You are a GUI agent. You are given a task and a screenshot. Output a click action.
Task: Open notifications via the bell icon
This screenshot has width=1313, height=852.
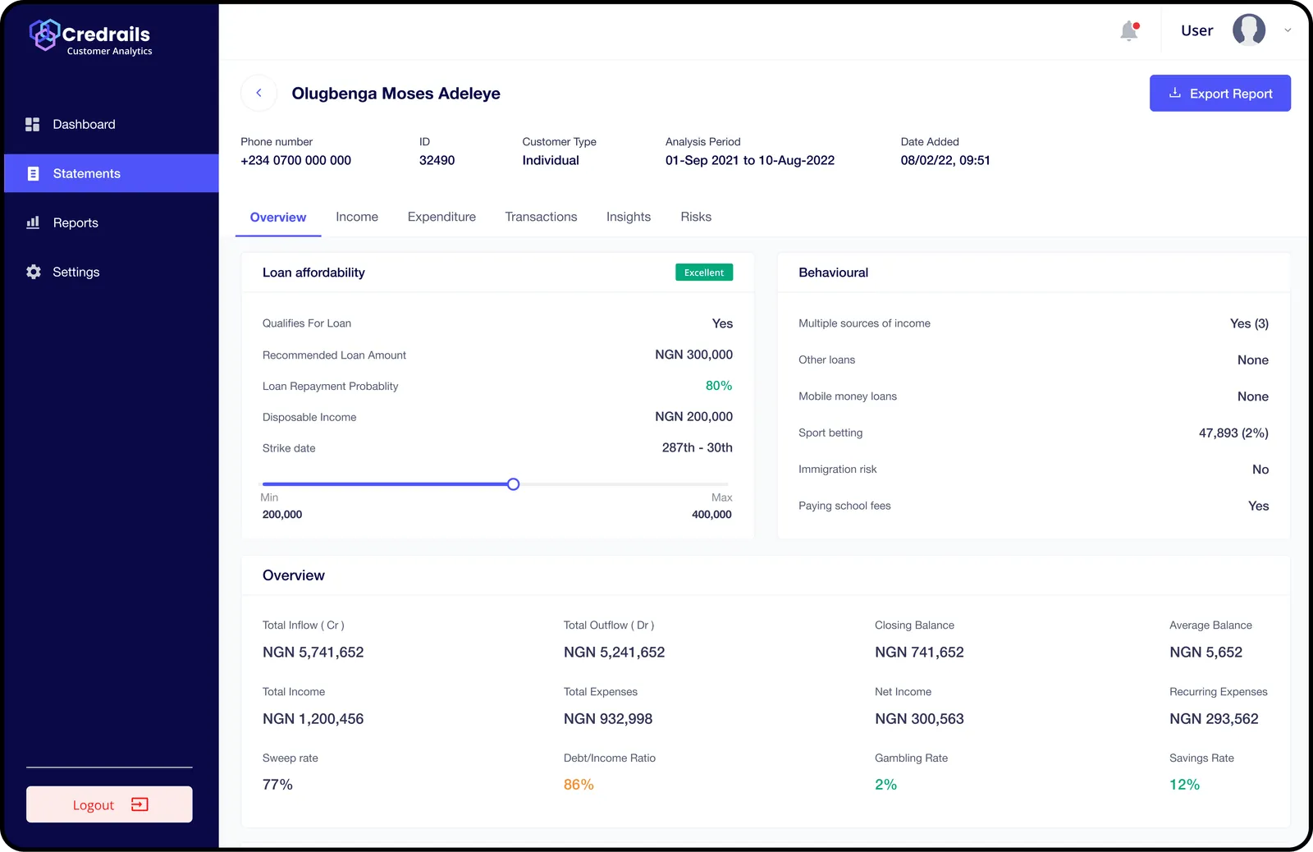(x=1129, y=30)
